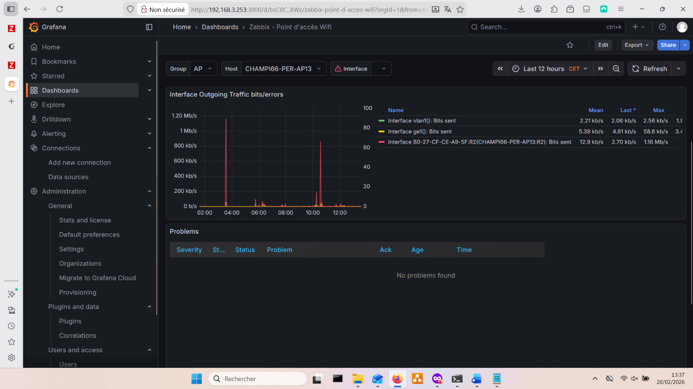The image size is (693, 389).
Task: Open the Host CHAMPI66-PER-AP13 dropdown
Action: (284, 69)
